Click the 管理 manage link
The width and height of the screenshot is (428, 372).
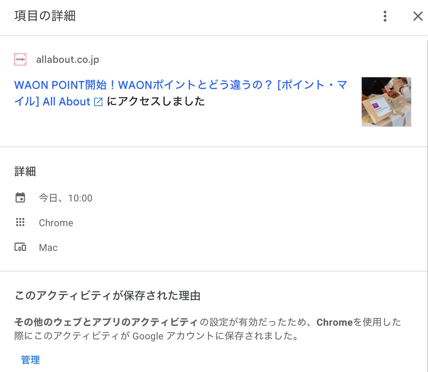coord(30,360)
